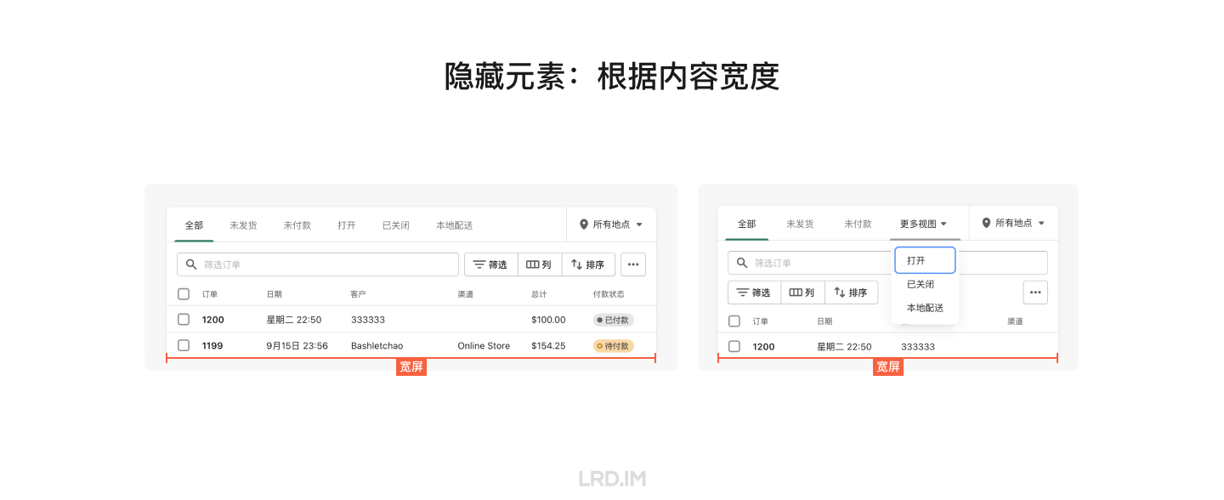The width and height of the screenshot is (1224, 500).
Task: Click the 列 columns icon button in right panel
Action: pos(802,293)
